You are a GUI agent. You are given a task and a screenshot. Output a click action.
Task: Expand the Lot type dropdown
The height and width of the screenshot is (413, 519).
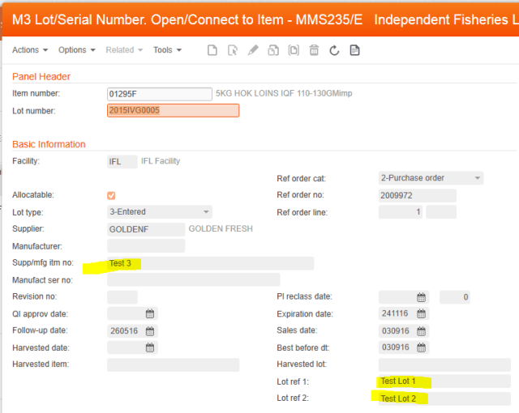pos(206,212)
